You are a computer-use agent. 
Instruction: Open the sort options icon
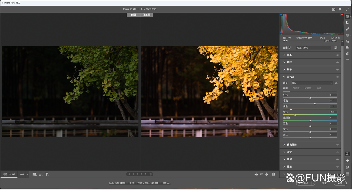[x=41, y=174]
